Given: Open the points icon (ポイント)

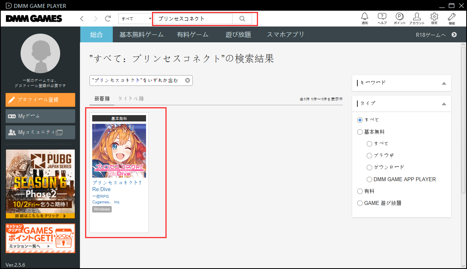Looking at the screenshot, I should click(x=399, y=18).
